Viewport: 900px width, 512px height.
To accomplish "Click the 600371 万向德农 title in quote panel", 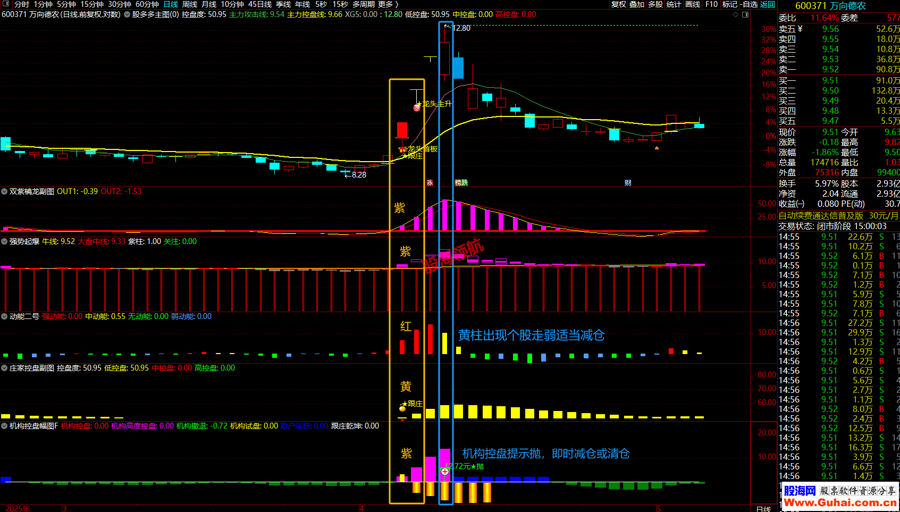I will click(x=830, y=6).
